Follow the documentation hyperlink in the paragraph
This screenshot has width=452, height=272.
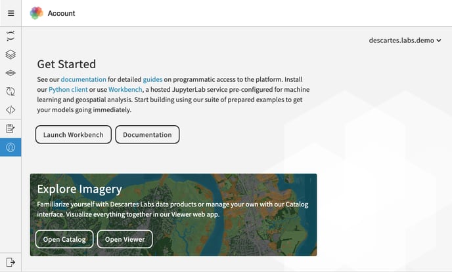83,79
